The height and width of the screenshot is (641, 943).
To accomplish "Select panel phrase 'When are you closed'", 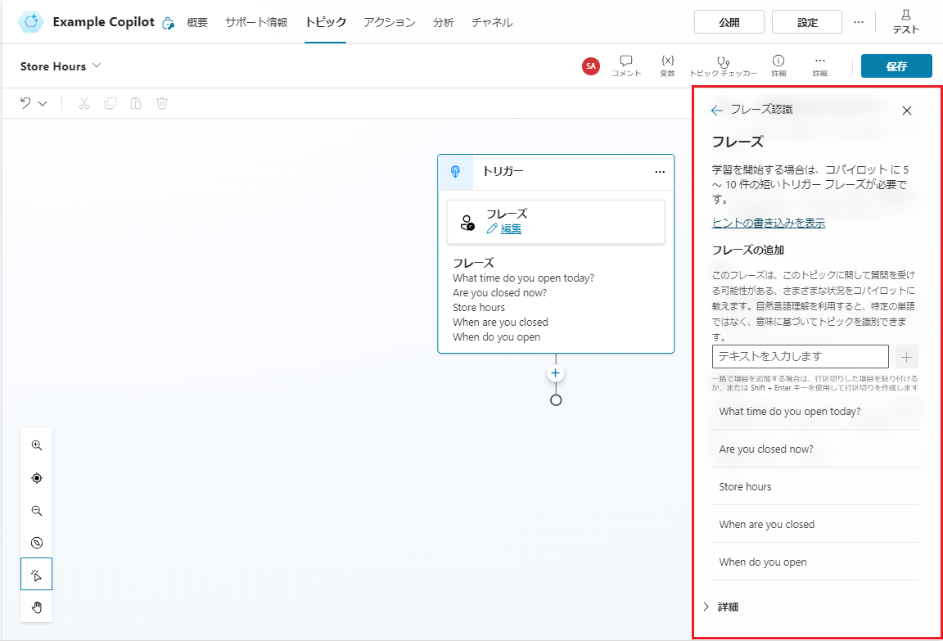I will (815, 525).
